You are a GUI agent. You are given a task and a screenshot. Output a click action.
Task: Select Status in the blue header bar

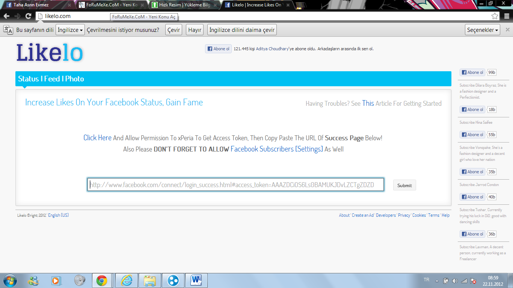[29, 79]
